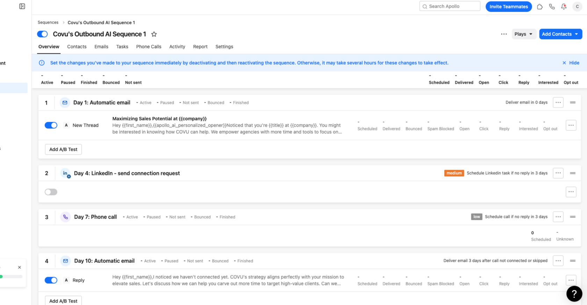The height and width of the screenshot is (305, 587).
Task: Click the 'Not sent' stat in the summary bar
Action: click(133, 80)
